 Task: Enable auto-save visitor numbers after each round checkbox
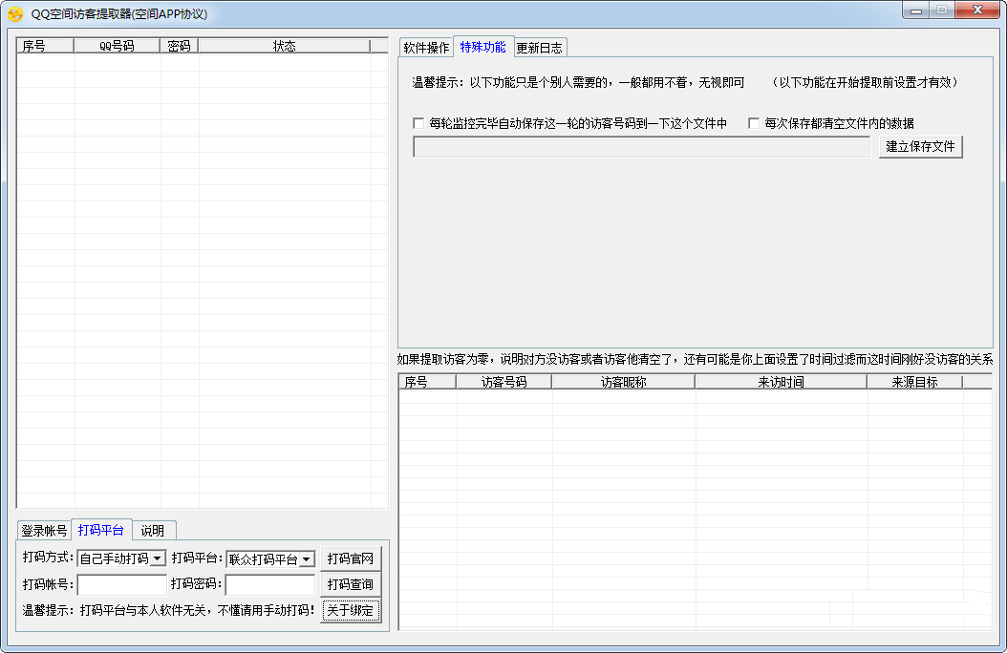(418, 122)
